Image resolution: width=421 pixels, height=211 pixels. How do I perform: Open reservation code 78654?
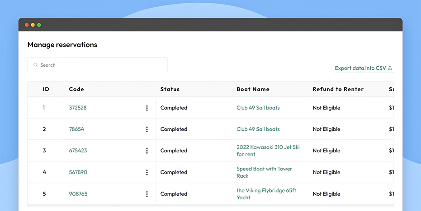[x=76, y=129]
